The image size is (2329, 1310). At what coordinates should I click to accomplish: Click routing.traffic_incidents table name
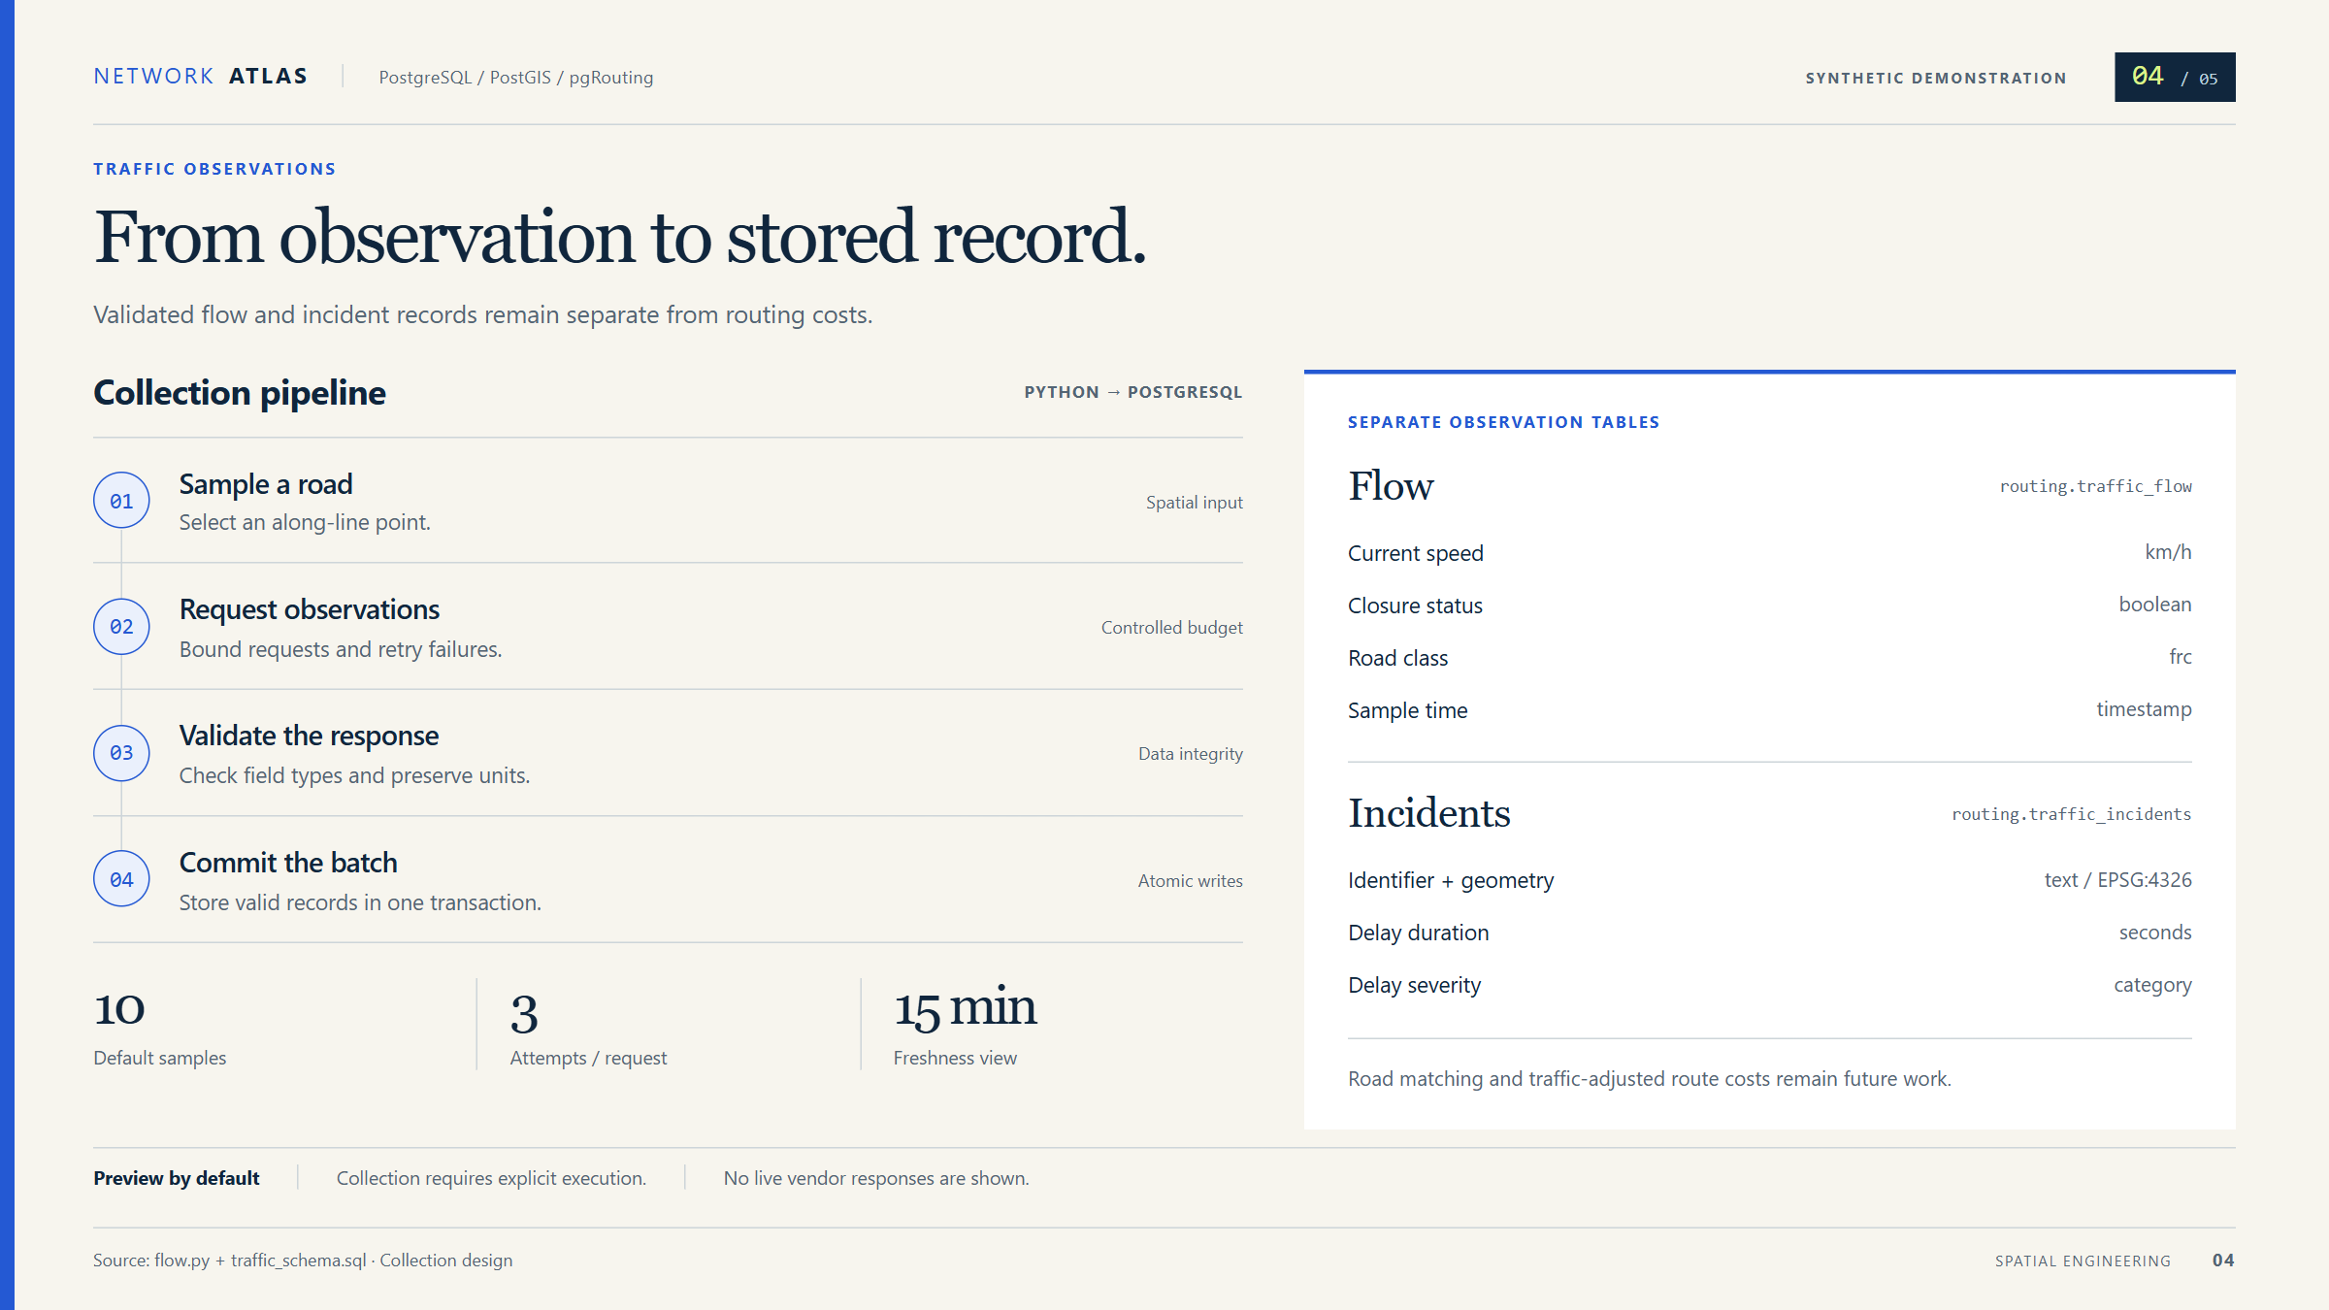[2071, 814]
